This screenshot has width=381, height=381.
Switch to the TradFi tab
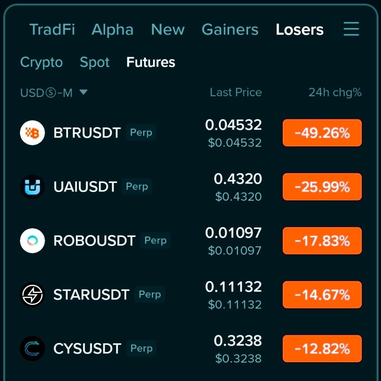52,29
